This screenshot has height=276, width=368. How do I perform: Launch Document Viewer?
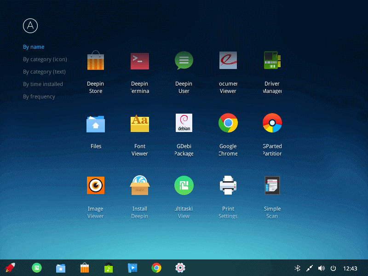tap(228, 61)
